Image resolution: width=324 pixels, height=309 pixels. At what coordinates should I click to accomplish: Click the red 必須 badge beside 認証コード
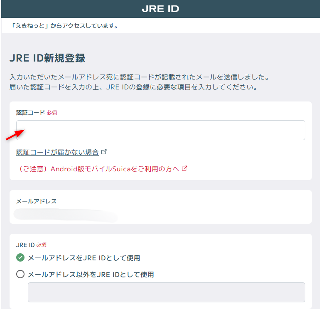(52, 113)
